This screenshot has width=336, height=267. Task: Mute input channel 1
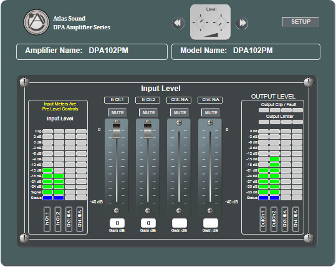tap(117, 112)
